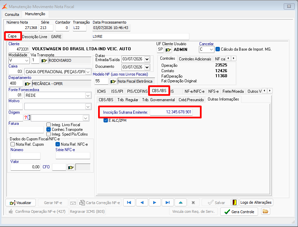Open Fonte Fornecedora REDE dropdown
The image size is (298, 227).
pyautogui.click(x=88, y=95)
